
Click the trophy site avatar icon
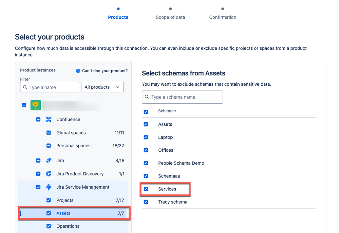point(36,105)
